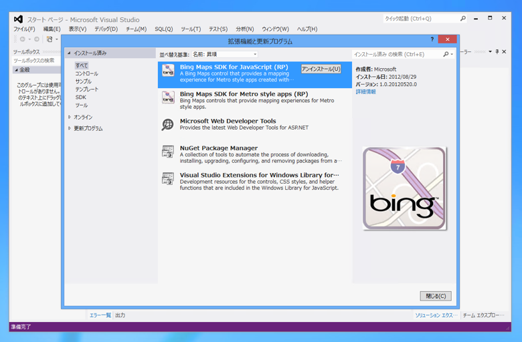
Task: Click the Visual Studio logo icon
Action: coord(18,19)
